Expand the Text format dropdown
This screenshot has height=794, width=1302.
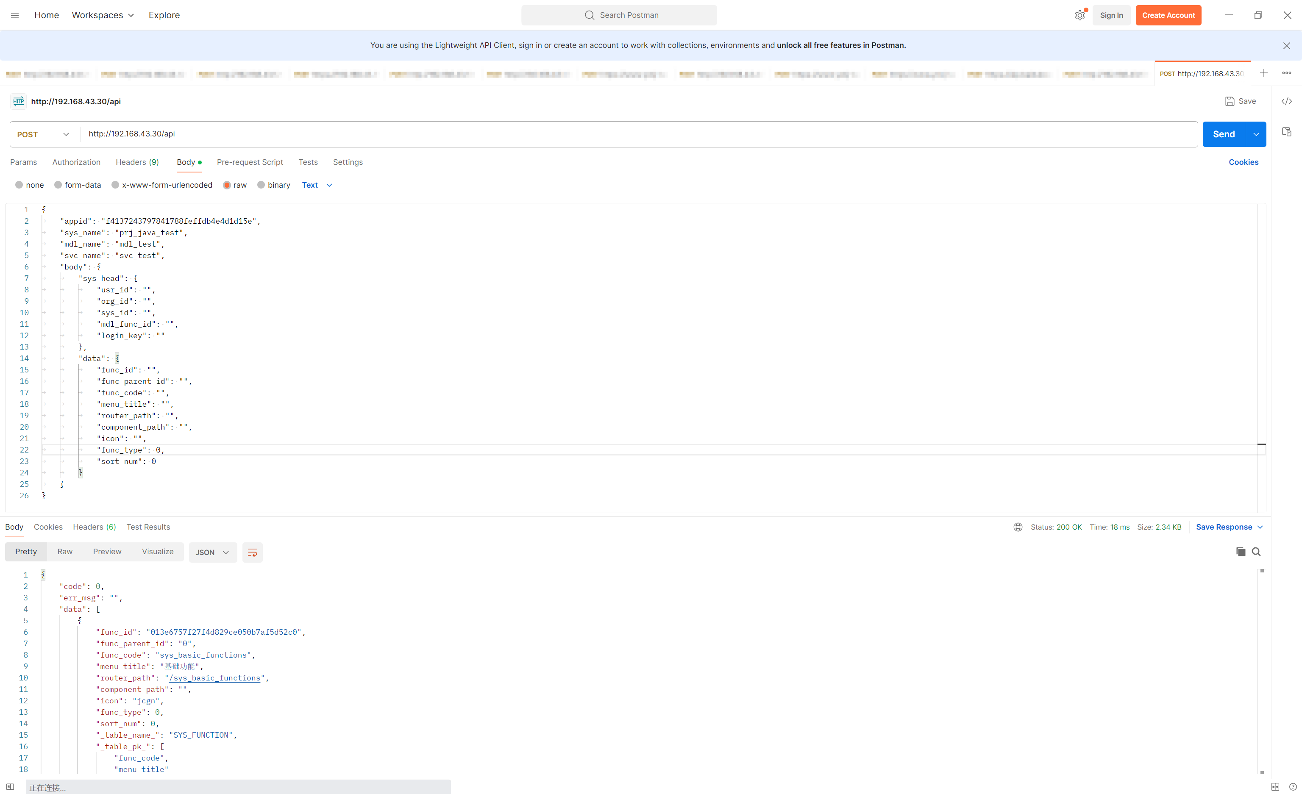point(317,185)
